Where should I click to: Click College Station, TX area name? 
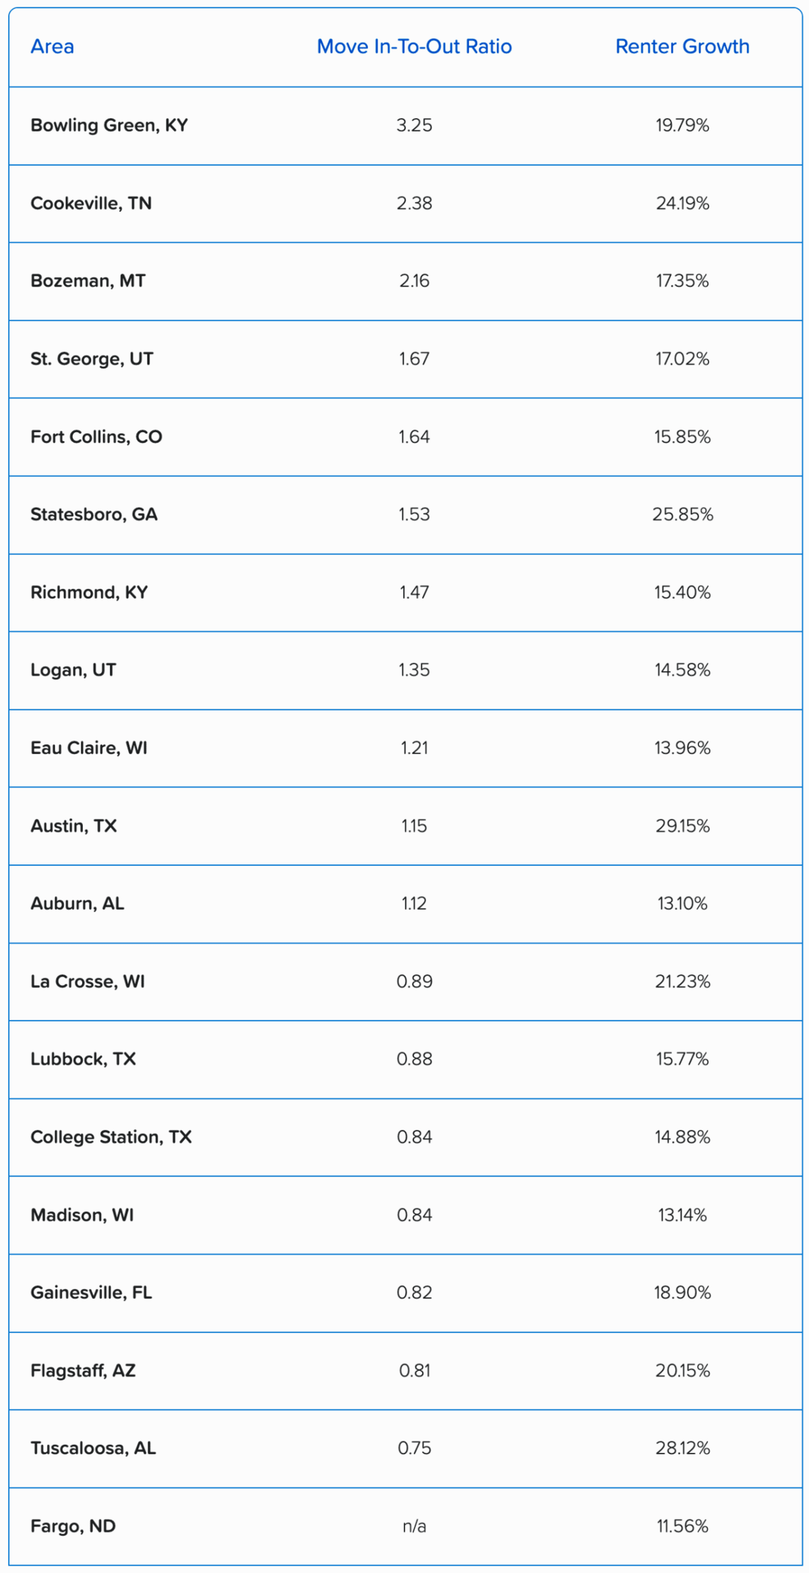111,1137
